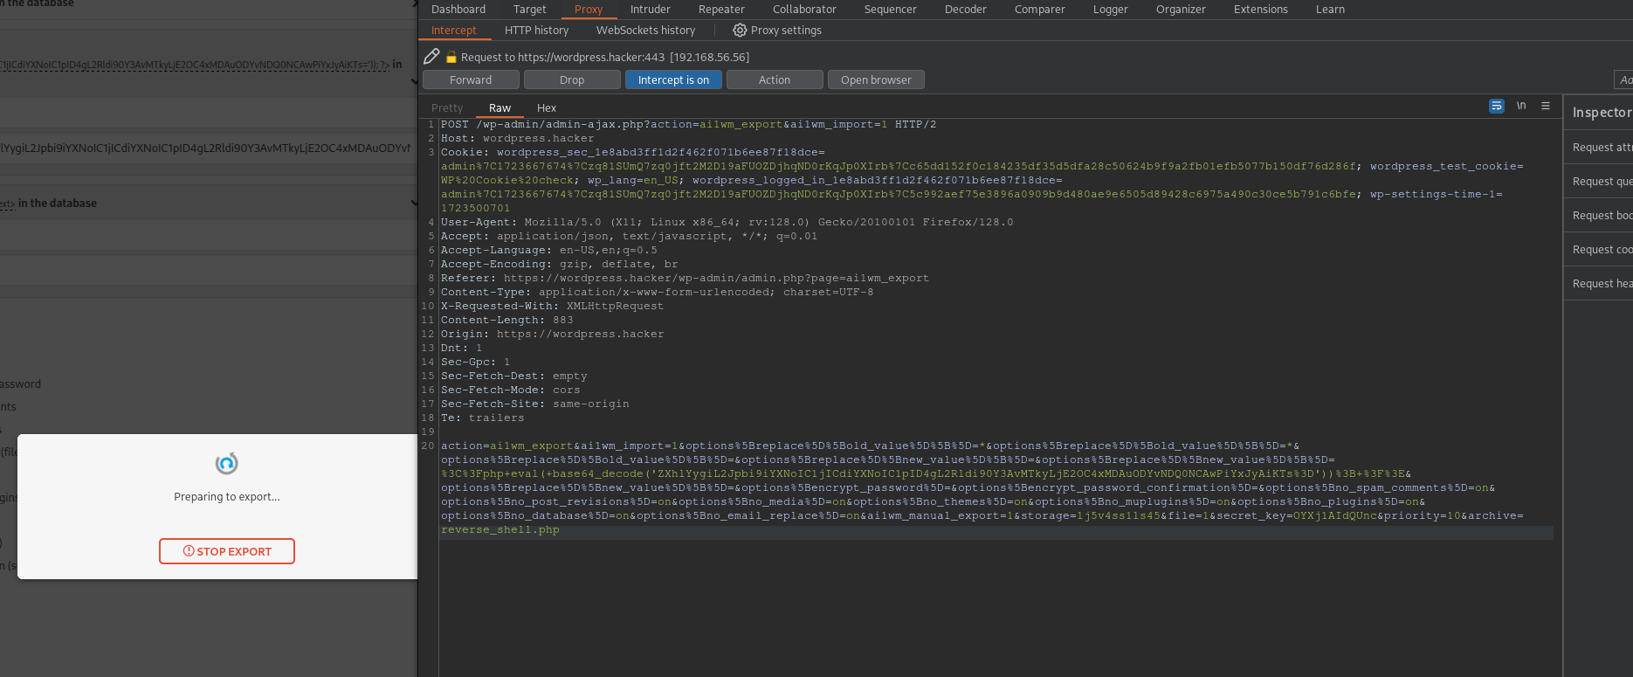
Task: Open the Intruder tab
Action: (x=651, y=10)
